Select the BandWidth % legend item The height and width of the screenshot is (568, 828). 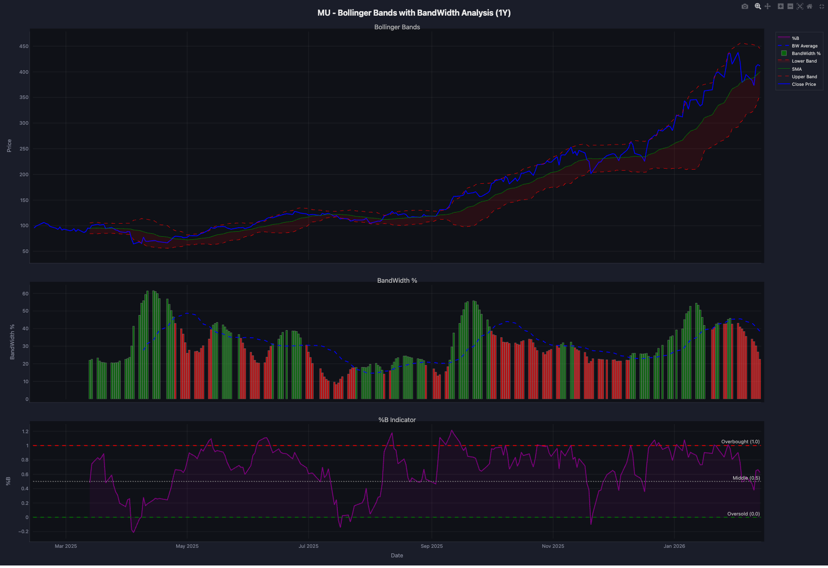[x=805, y=53]
